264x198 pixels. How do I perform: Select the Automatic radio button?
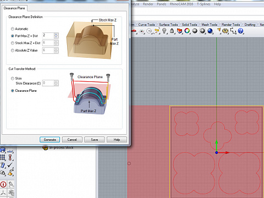tap(13, 29)
